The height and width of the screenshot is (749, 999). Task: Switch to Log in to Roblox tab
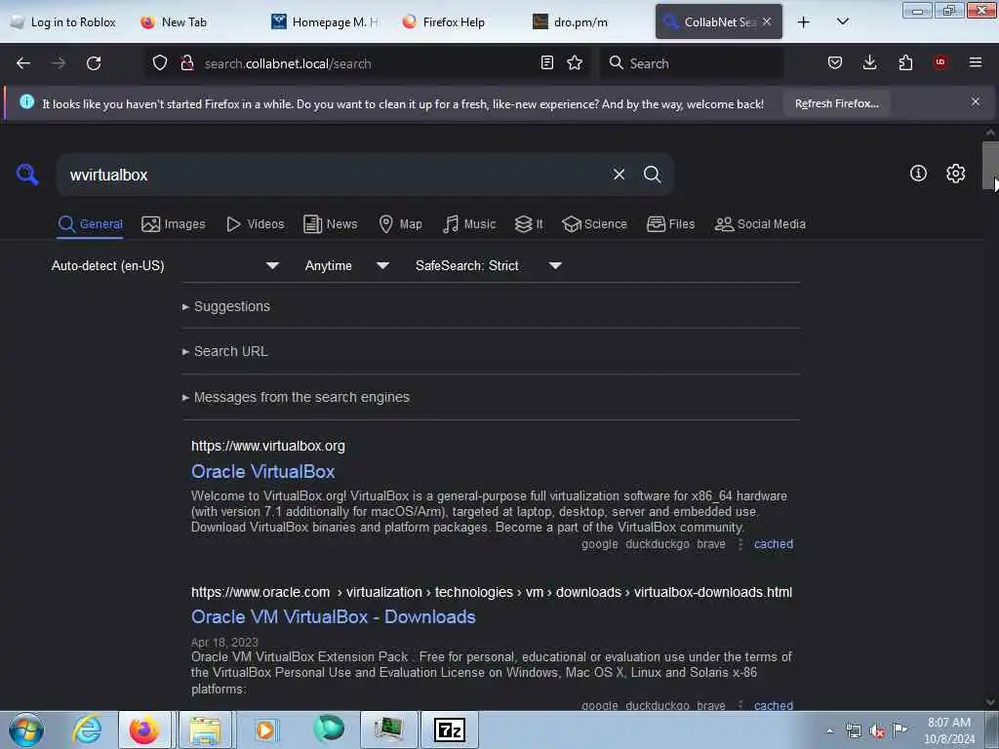coord(63,22)
